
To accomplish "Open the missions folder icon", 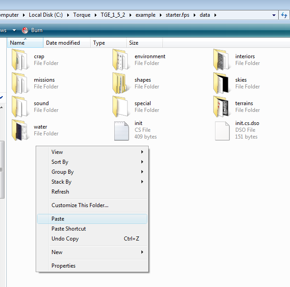I will coord(20,83).
